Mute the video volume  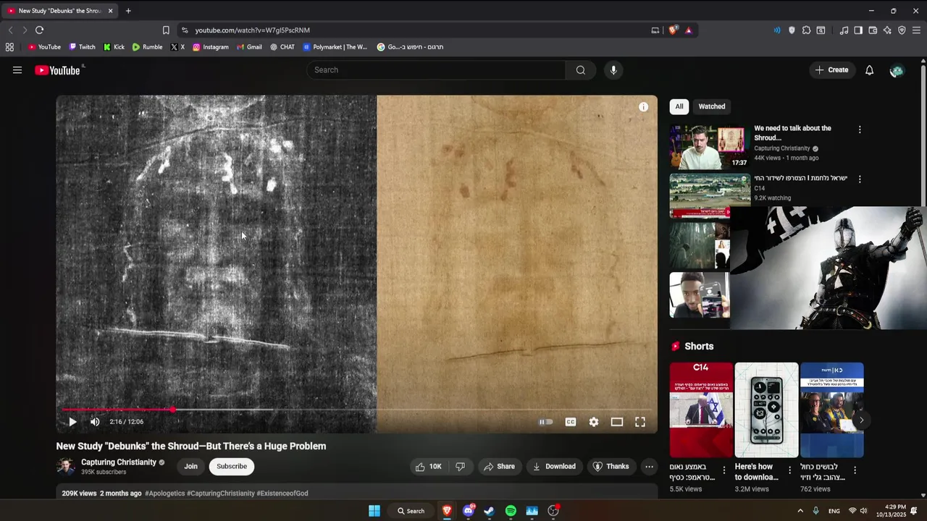95,422
